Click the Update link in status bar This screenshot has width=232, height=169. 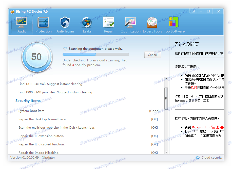pyautogui.click(x=48, y=158)
